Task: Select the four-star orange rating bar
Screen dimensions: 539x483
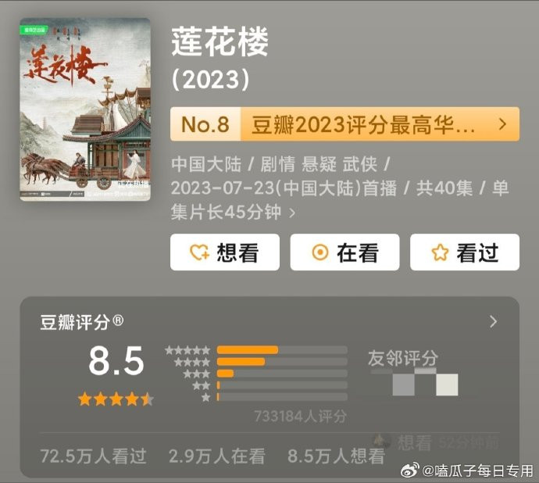Action: pyautogui.click(x=241, y=362)
